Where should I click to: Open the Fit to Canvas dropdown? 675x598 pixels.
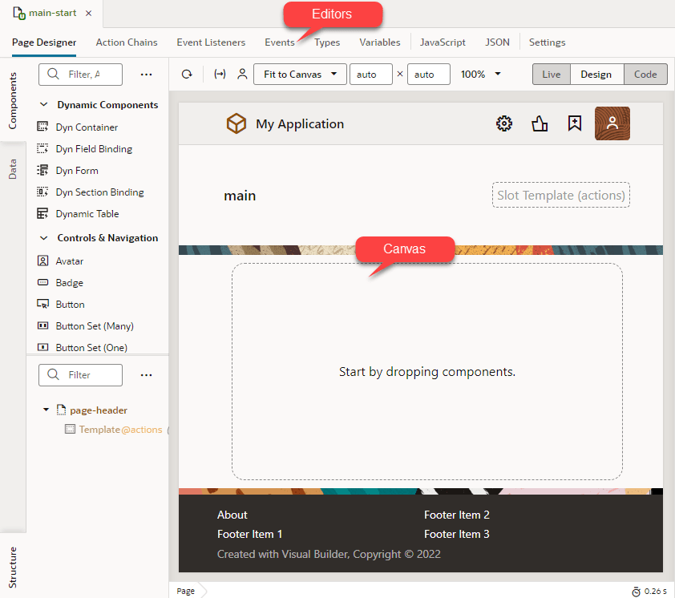(x=300, y=74)
